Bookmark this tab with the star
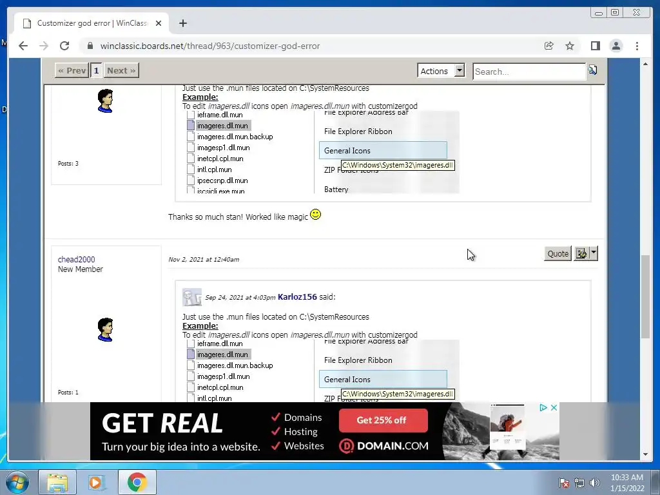This screenshot has height=495, width=660. tap(570, 46)
